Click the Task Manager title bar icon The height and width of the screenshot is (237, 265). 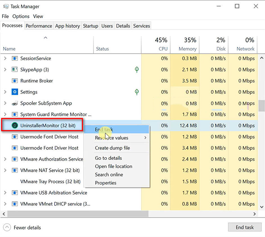6,7
